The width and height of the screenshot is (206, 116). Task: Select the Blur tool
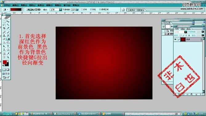coord(4,42)
